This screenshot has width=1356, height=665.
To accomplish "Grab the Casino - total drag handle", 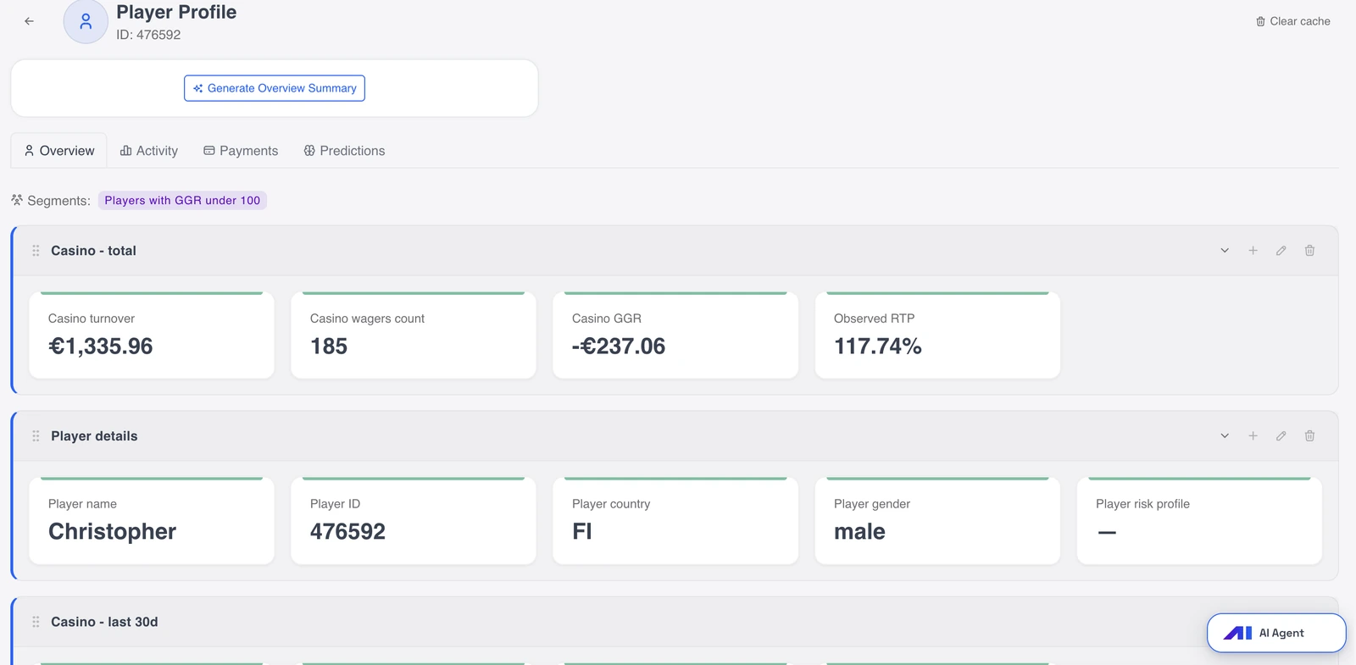I will pyautogui.click(x=36, y=251).
